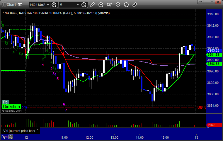Viewport: 223px width, 141px height.
Task: Click the Chart title text
Action: click(x=11, y=5)
